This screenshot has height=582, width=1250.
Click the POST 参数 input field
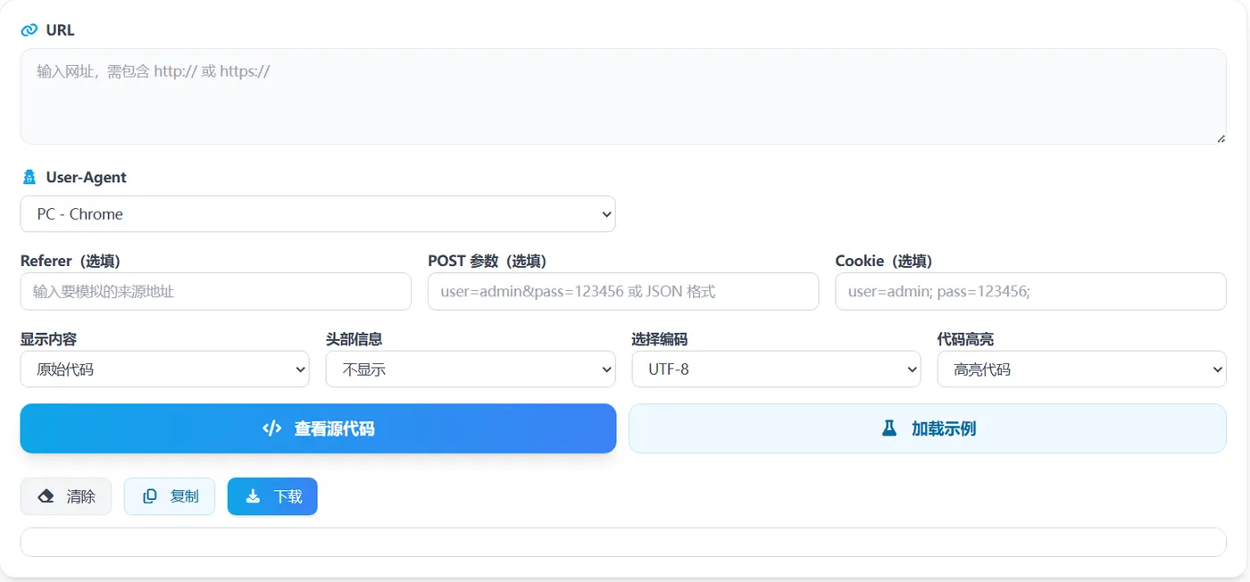[623, 291]
